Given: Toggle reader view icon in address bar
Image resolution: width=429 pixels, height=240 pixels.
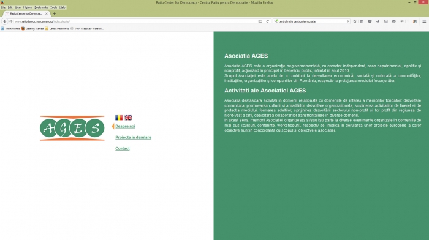Looking at the screenshot, I should pos(260,21).
